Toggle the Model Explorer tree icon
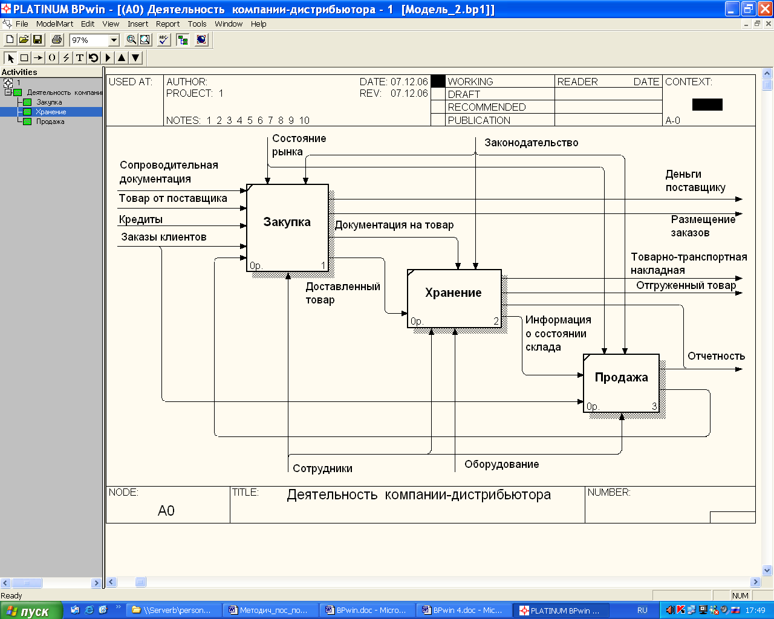The image size is (774, 619). point(183,40)
